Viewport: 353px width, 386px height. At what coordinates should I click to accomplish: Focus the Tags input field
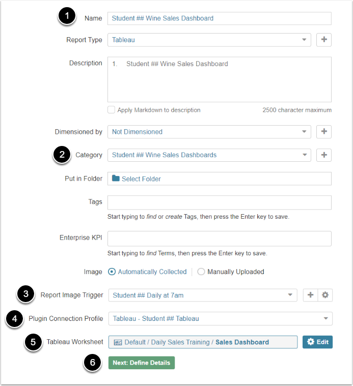coord(219,202)
